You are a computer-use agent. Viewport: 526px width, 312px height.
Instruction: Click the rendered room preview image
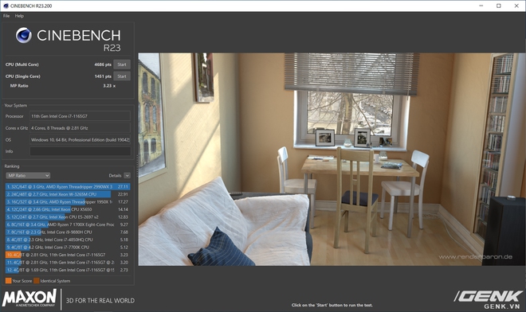(x=332, y=159)
